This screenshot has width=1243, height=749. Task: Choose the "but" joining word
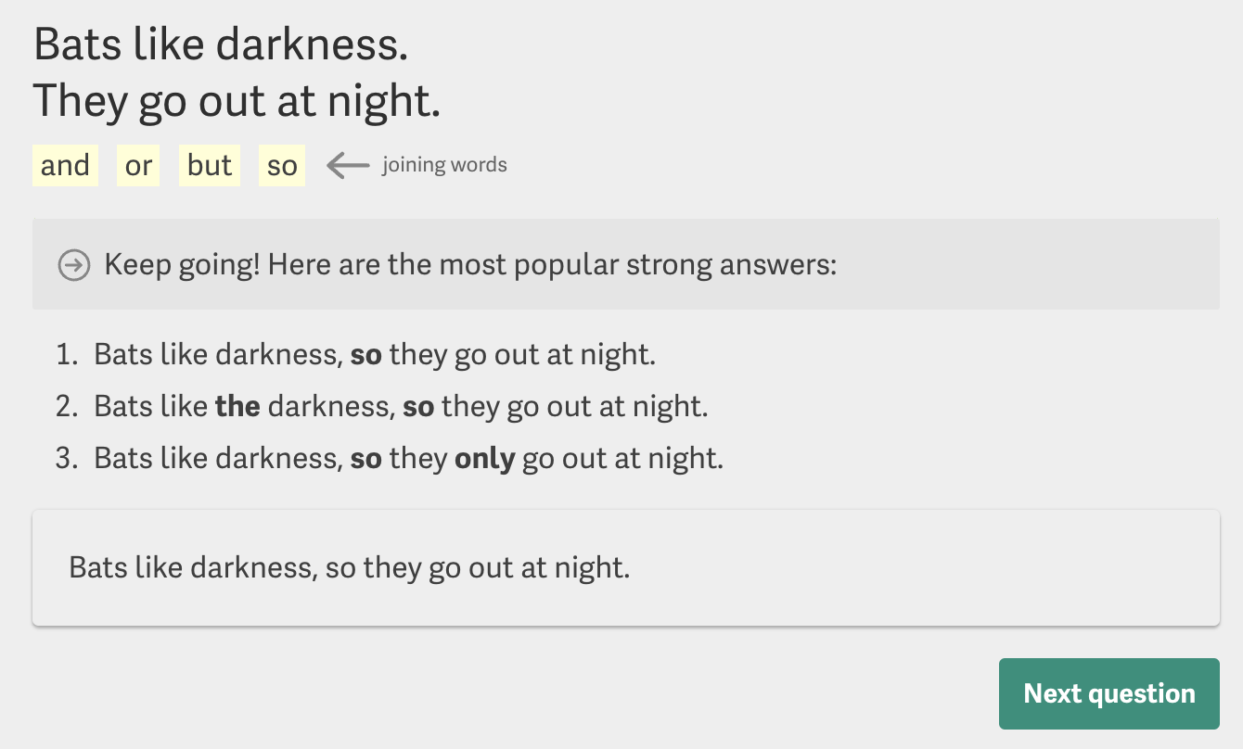210,166
